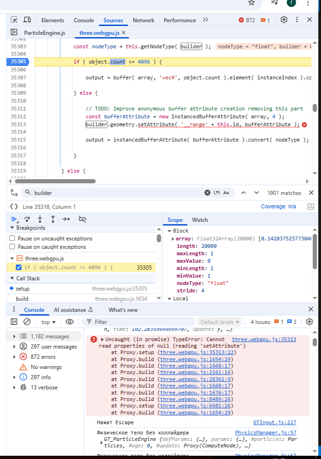Step into next function call

click(40, 219)
